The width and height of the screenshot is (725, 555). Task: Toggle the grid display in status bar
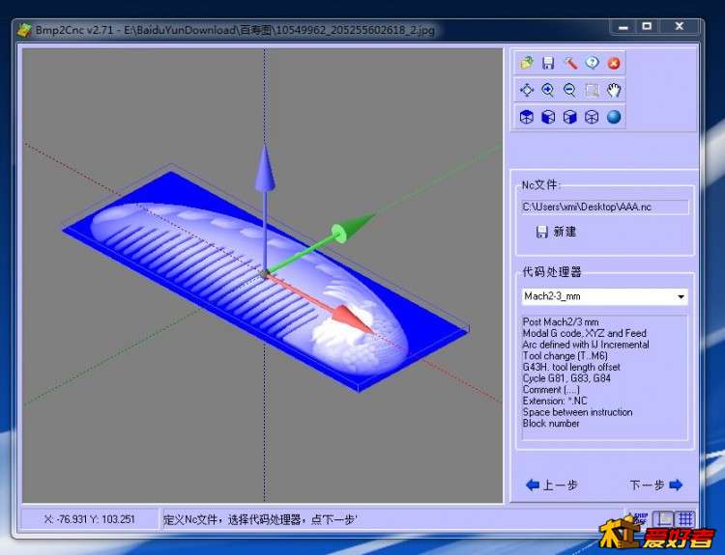(x=684, y=518)
